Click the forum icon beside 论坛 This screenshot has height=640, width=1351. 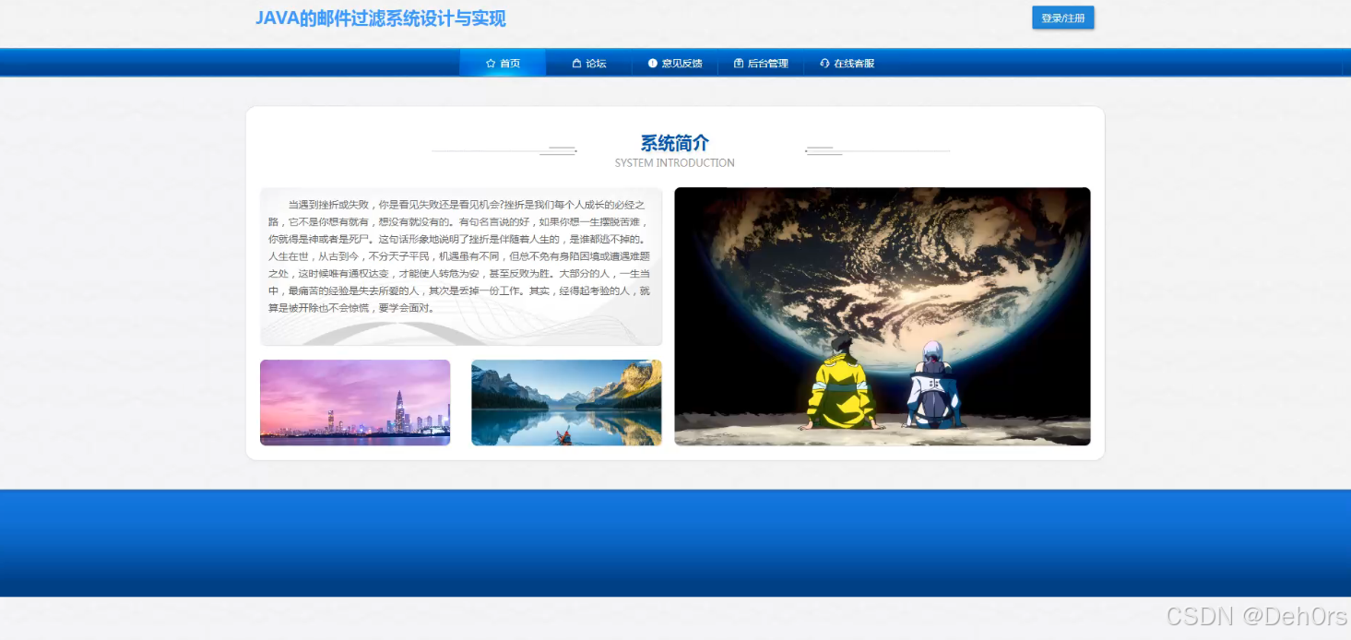tap(576, 64)
